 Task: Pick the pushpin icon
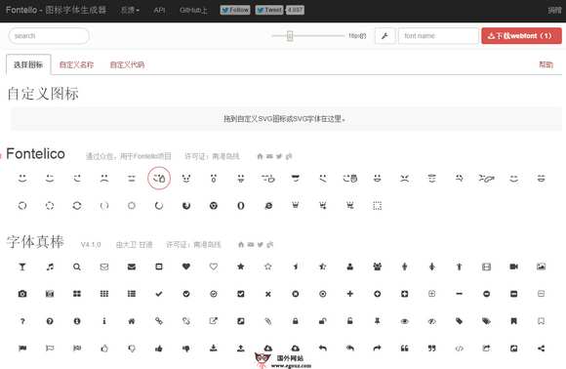point(378,321)
